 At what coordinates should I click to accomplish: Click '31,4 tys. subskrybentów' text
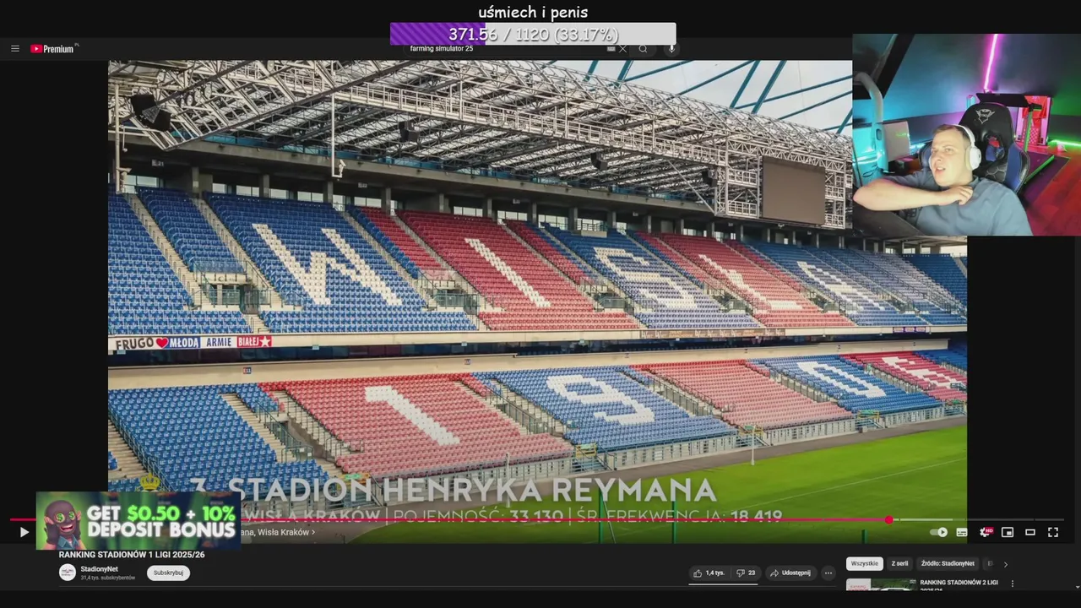[x=108, y=578]
